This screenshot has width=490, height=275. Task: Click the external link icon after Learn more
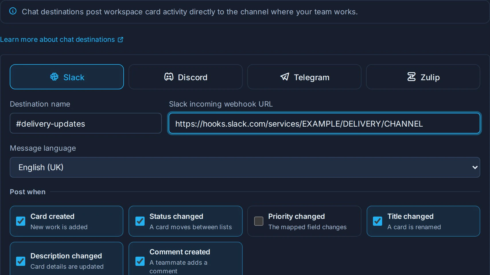pos(120,40)
